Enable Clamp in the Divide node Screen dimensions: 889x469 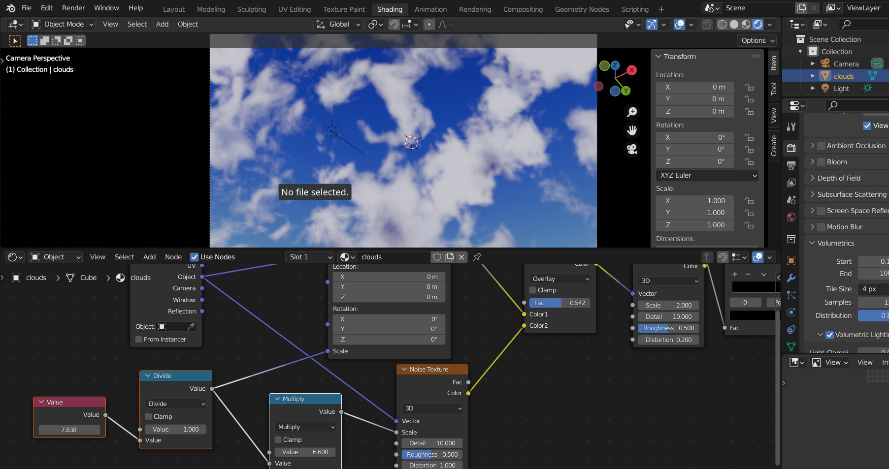[x=149, y=416]
